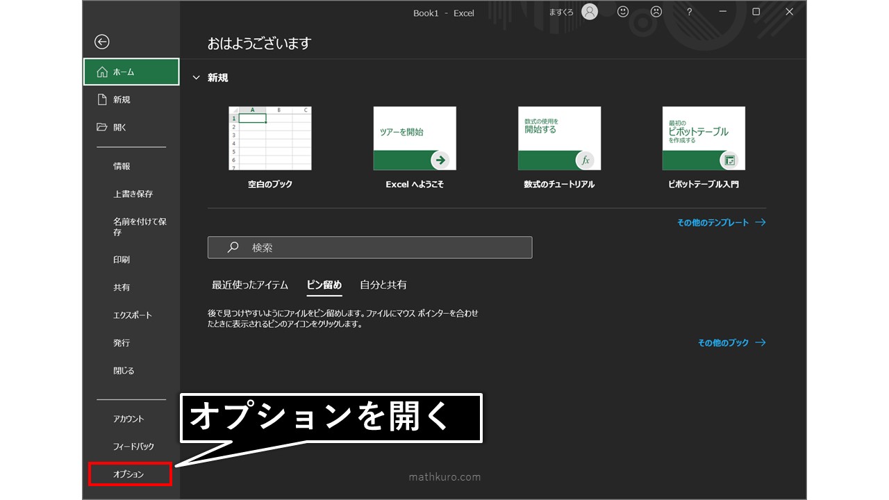Switch to the 自分と共有 tab
The height and width of the screenshot is (500, 889).
pyautogui.click(x=385, y=285)
